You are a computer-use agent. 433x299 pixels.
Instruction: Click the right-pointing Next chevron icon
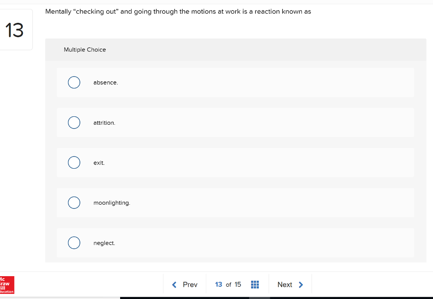300,284
